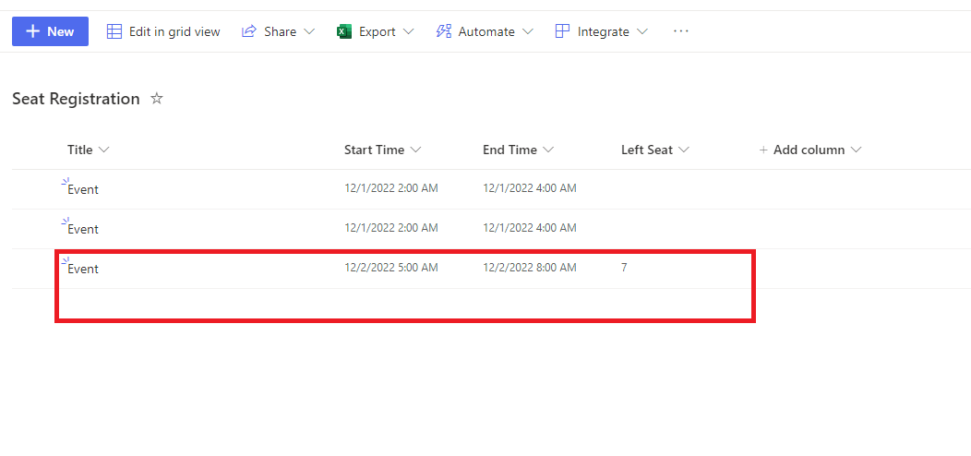Open the Event item starting 12/2/2022 5:00 AM
The width and height of the screenshot is (971, 456).
(83, 269)
